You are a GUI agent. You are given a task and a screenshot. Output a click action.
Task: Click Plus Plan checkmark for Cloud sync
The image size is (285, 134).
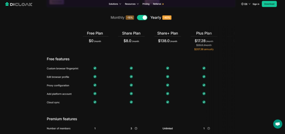(204, 102)
